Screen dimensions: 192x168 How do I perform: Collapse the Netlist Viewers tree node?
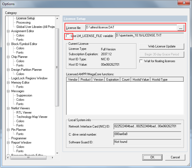(9, 108)
